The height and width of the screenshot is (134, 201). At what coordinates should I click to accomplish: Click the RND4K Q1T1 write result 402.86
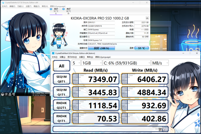145,118
